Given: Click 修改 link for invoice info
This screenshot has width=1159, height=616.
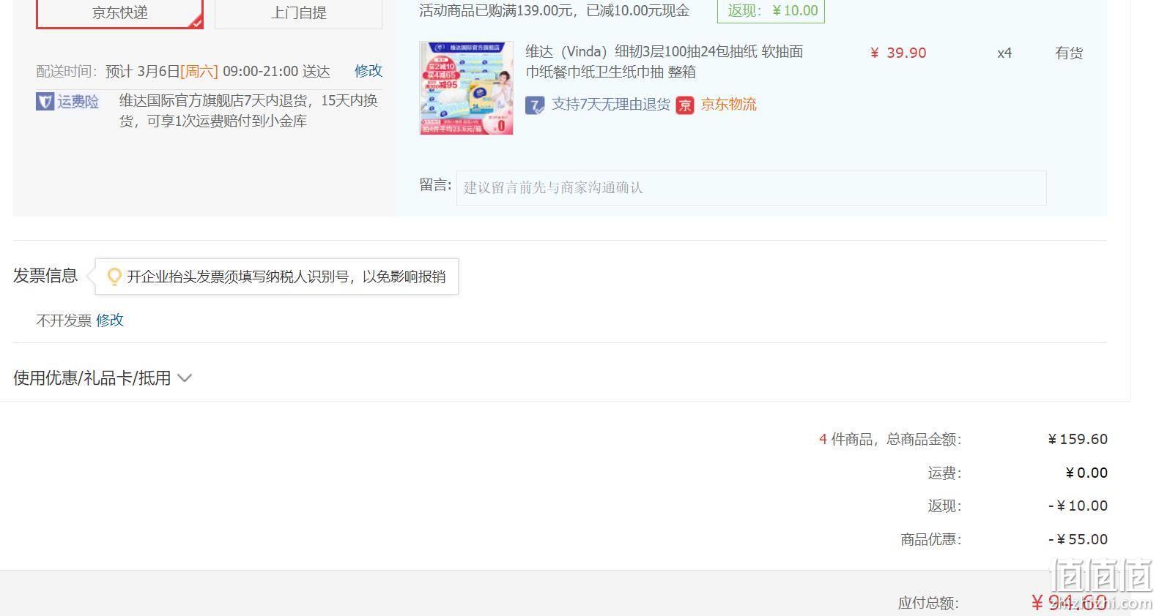Looking at the screenshot, I should (x=110, y=320).
